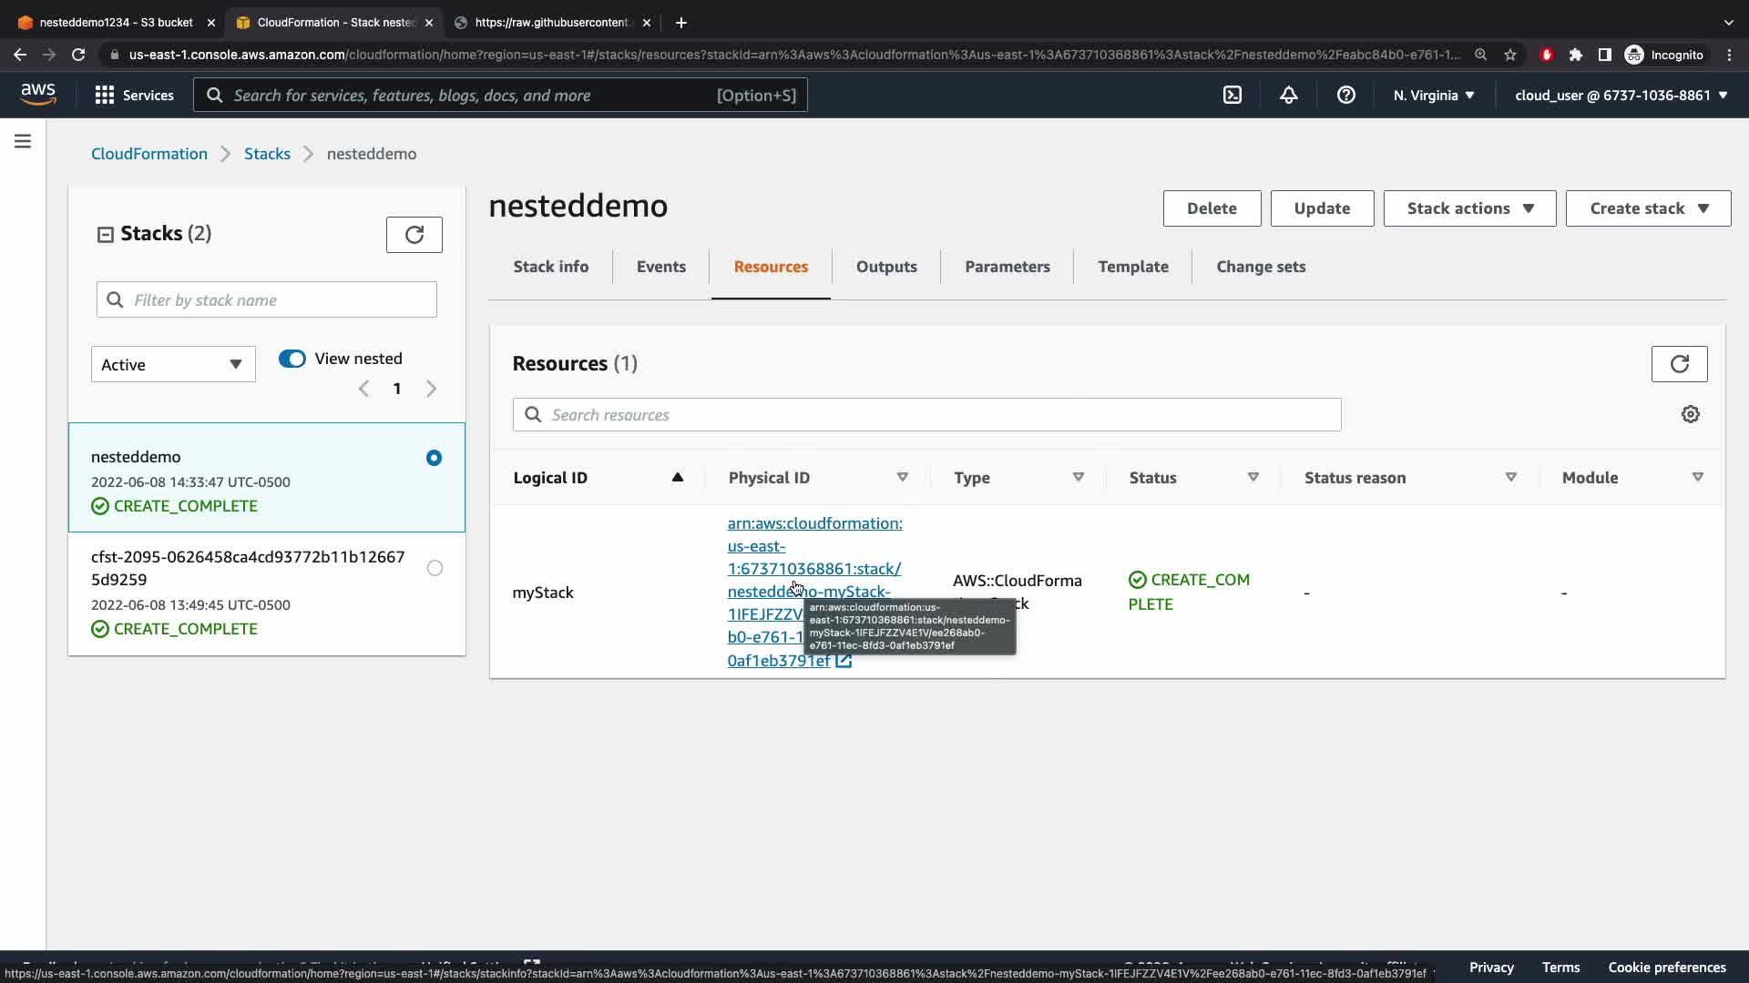Viewport: 1749px width, 983px height.
Task: Switch to the Events tab
Action: [x=660, y=267]
